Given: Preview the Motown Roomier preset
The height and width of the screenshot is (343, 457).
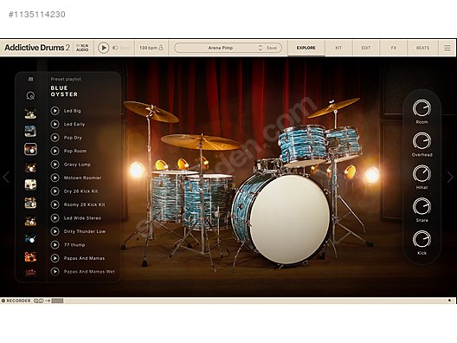Looking at the screenshot, I should tap(55, 178).
